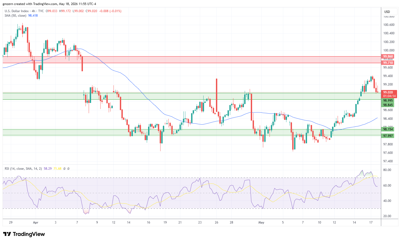Click the 80.00 RSI axis label
The height and width of the screenshot is (242, 401).
click(387, 170)
